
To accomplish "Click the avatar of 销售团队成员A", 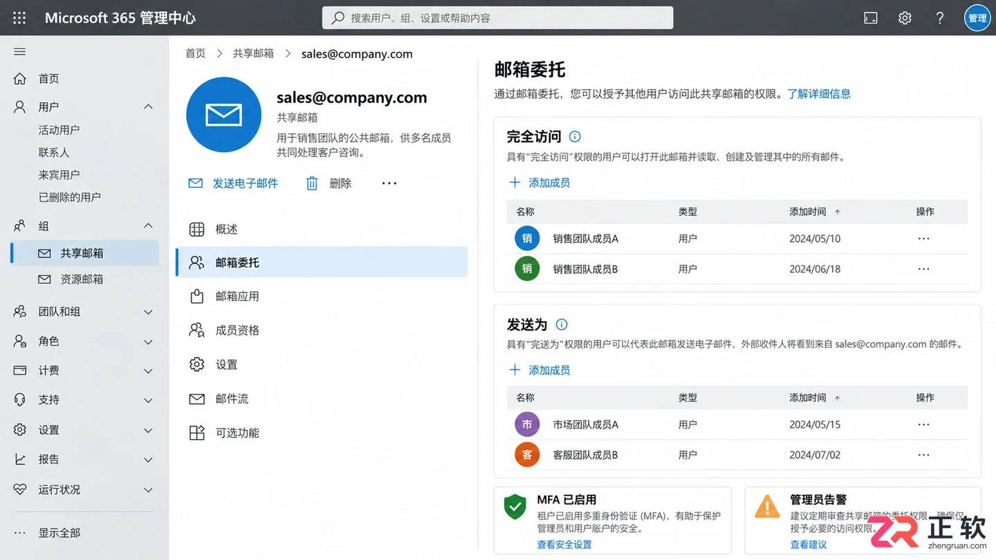I will click(x=527, y=239).
